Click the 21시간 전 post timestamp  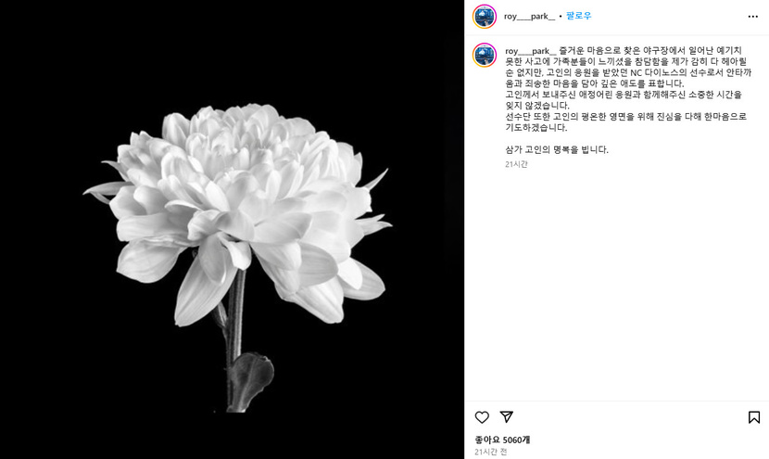[490, 452]
